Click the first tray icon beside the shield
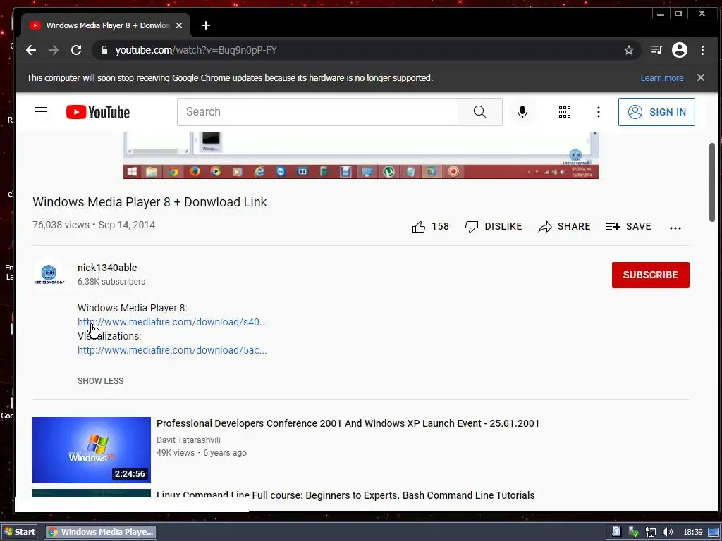722x541 pixels. click(616, 532)
